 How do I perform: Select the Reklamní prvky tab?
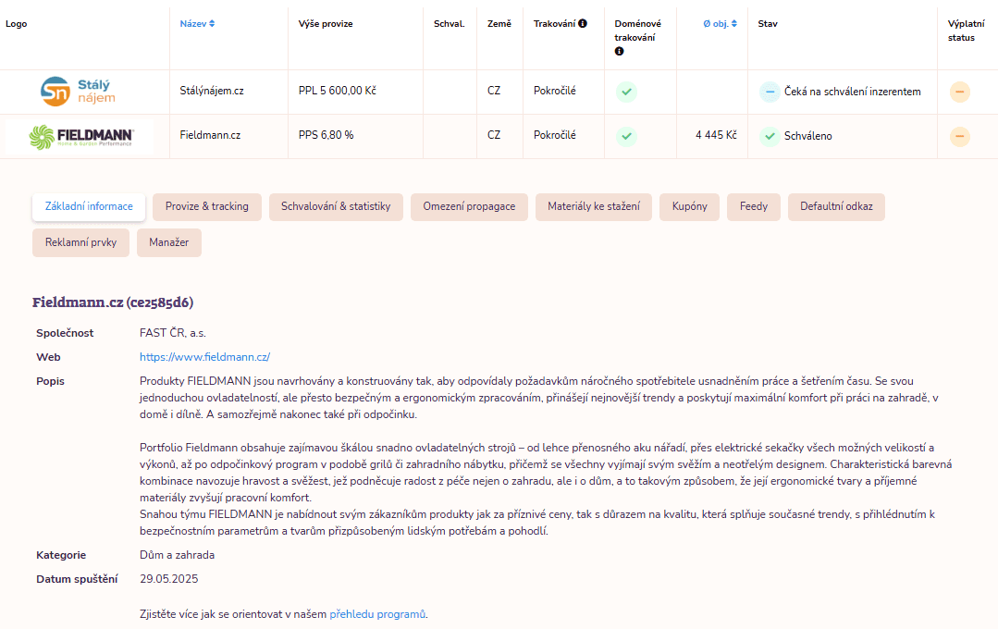tap(80, 242)
